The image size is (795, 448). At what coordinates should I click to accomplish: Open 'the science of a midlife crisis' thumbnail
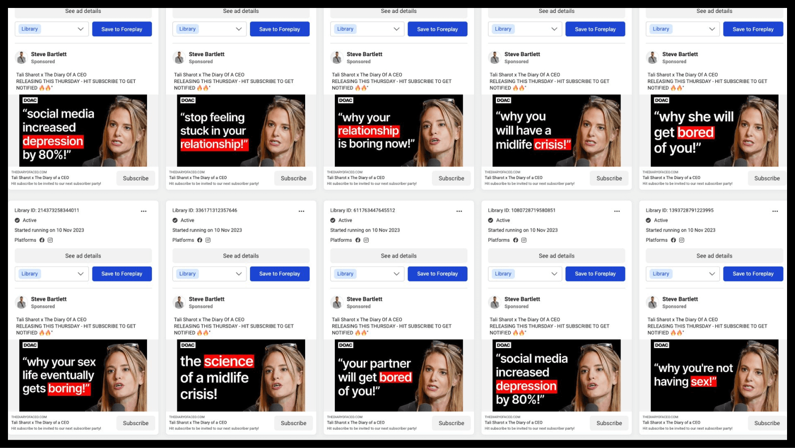241,375
